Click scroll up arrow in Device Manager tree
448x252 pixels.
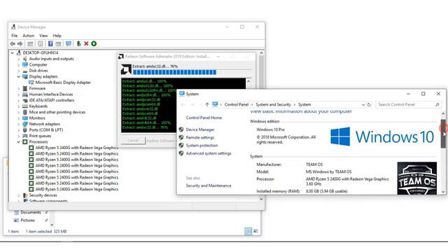tap(261, 53)
